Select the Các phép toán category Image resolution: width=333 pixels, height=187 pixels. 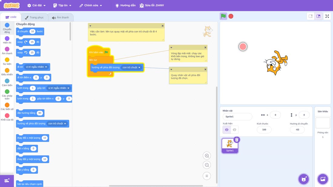point(7,94)
